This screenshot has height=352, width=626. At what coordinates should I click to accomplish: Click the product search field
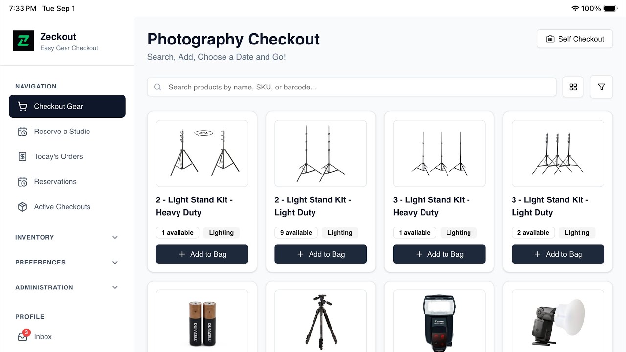click(x=352, y=87)
